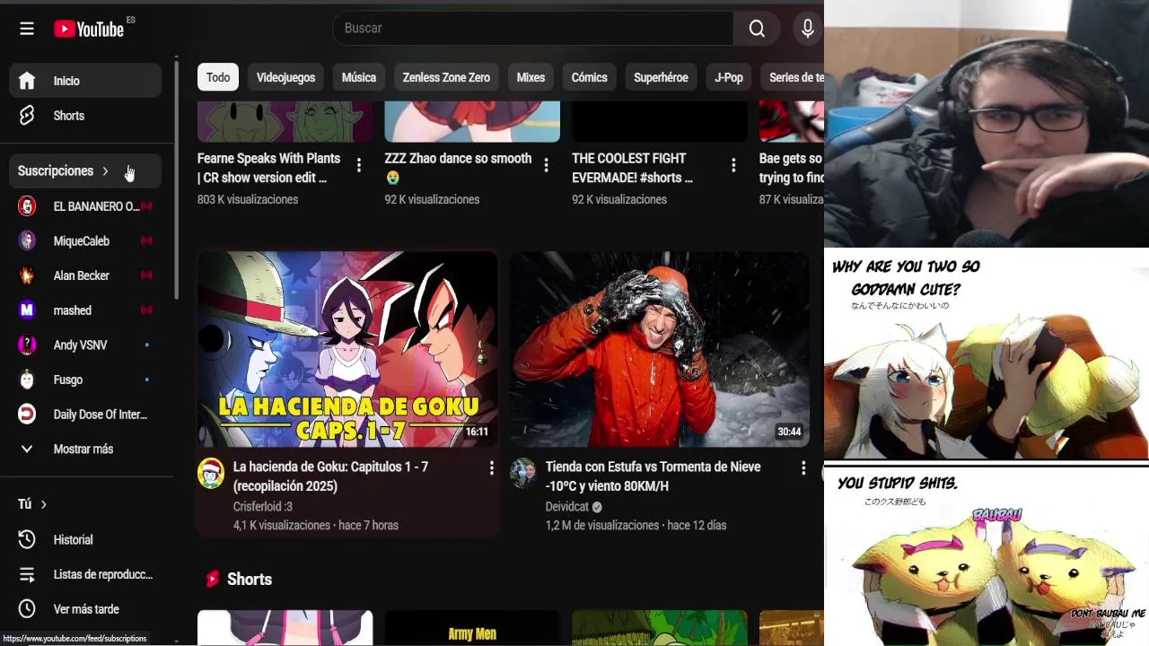Open the Historial link
Image resolution: width=1149 pixels, height=646 pixels.
click(73, 540)
